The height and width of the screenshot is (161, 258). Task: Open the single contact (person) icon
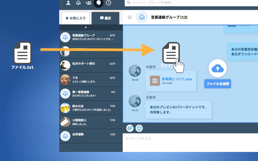pyautogui.click(x=68, y=3)
